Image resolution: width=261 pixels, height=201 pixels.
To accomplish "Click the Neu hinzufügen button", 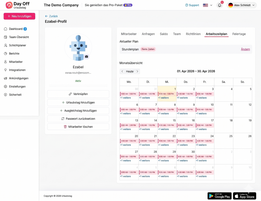I will click(19, 16).
